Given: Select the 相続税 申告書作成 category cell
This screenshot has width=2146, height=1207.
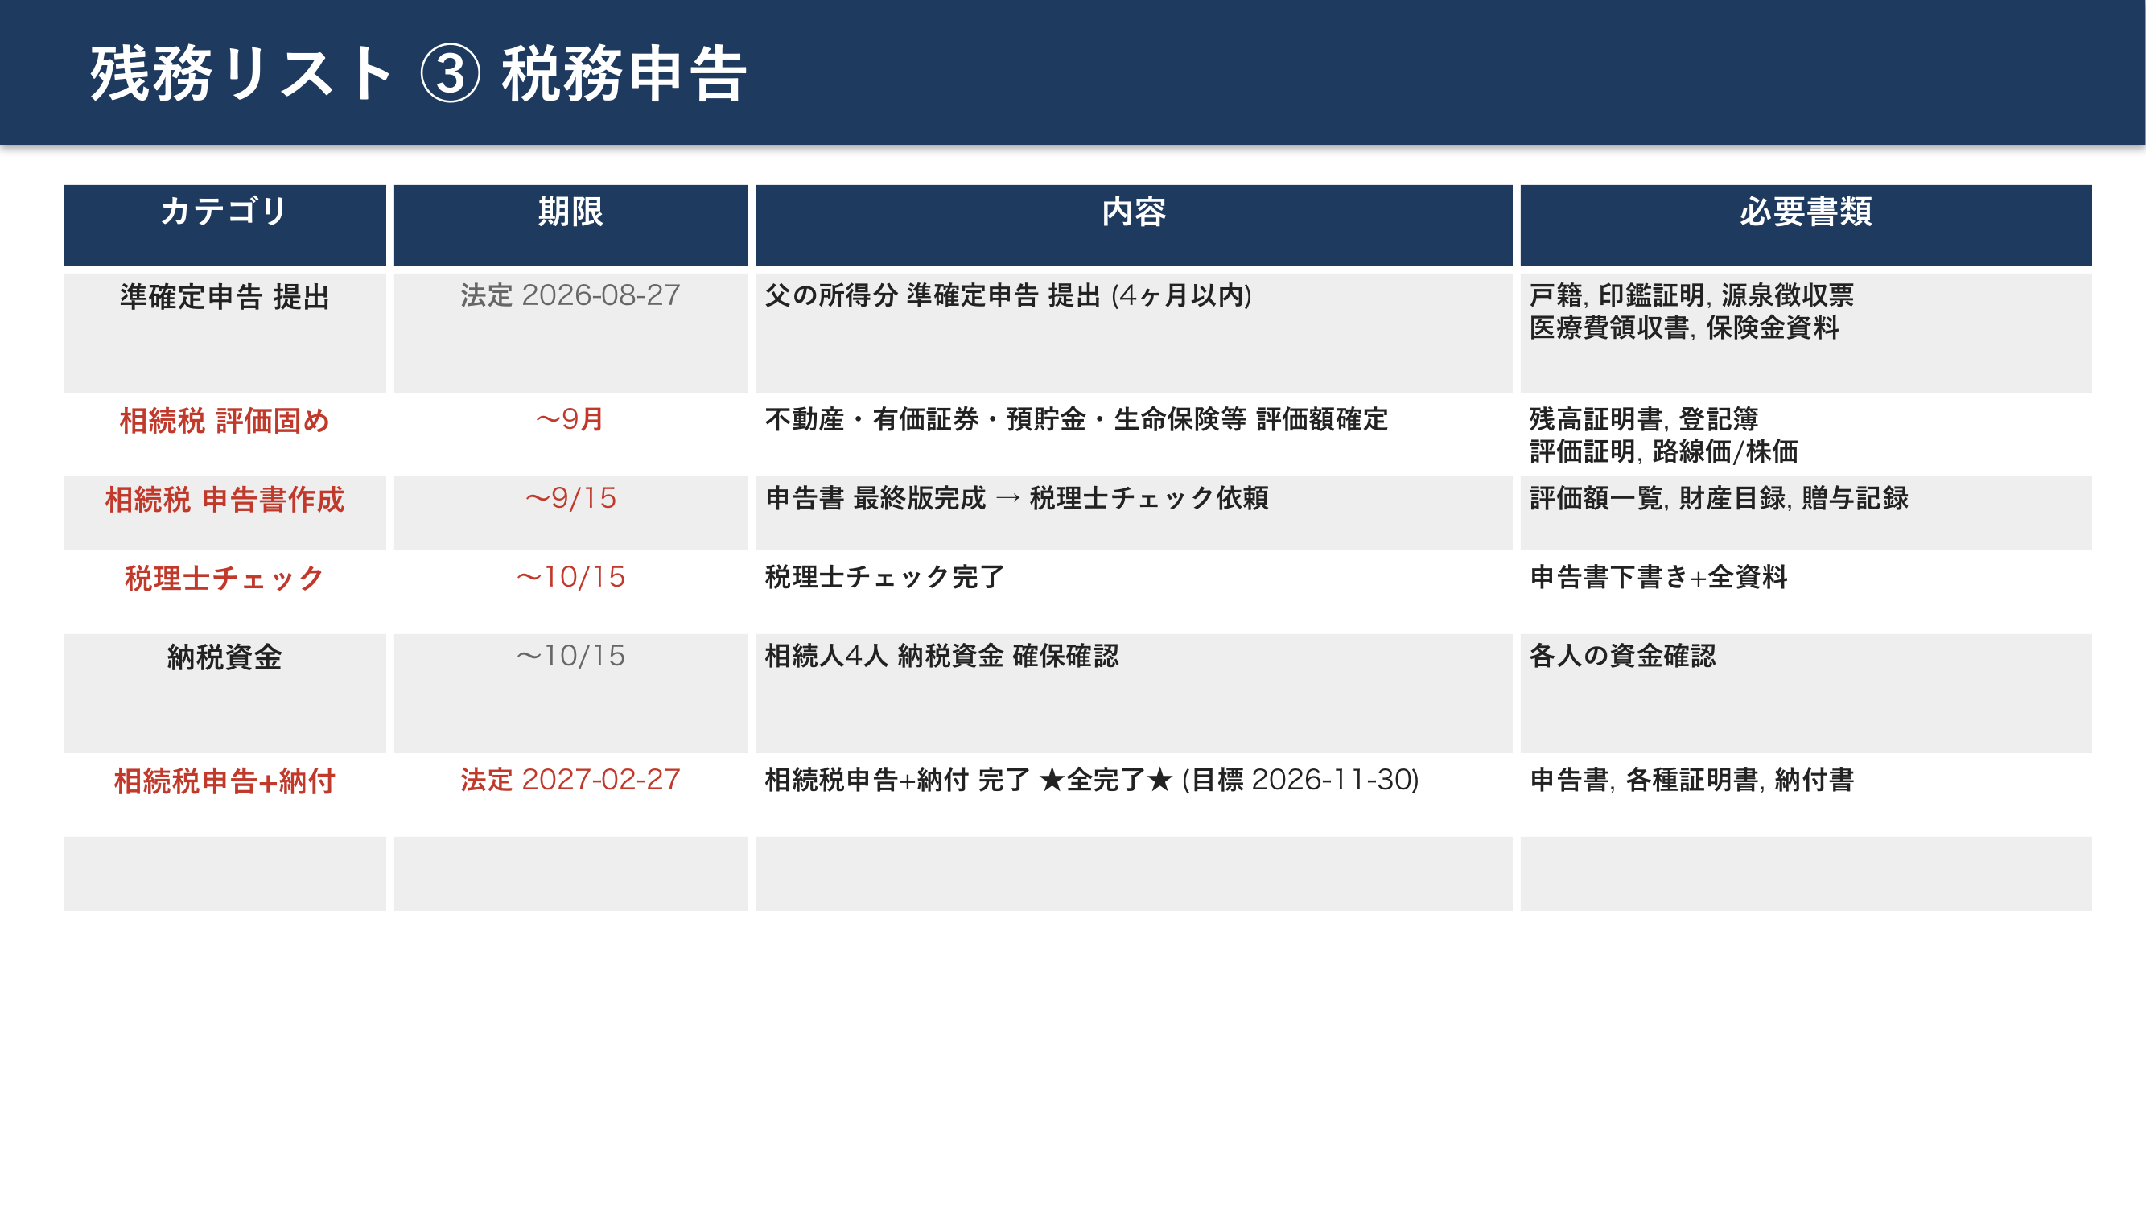Looking at the screenshot, I should pos(224,500).
